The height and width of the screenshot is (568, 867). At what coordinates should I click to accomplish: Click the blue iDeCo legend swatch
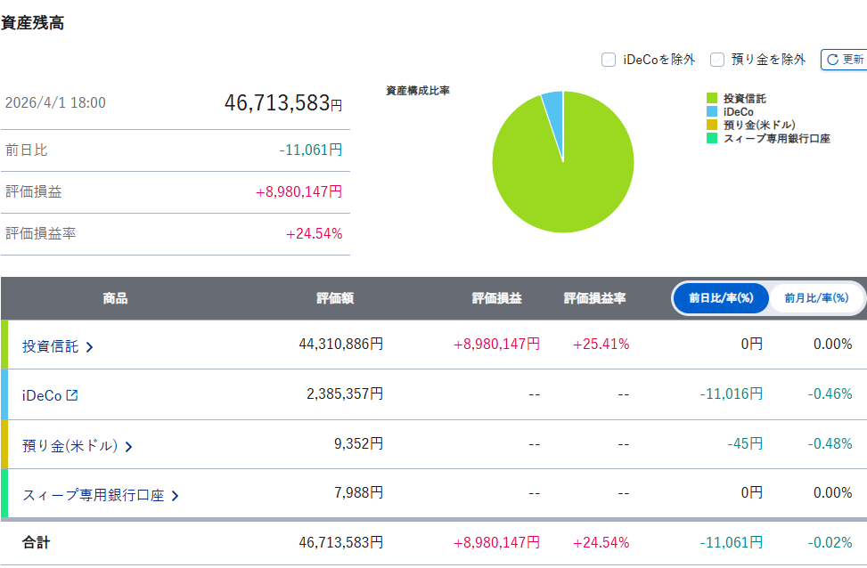(712, 112)
